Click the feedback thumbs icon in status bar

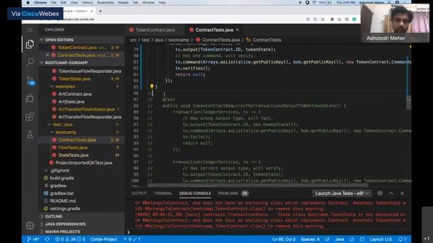pyautogui.click(x=352, y=239)
